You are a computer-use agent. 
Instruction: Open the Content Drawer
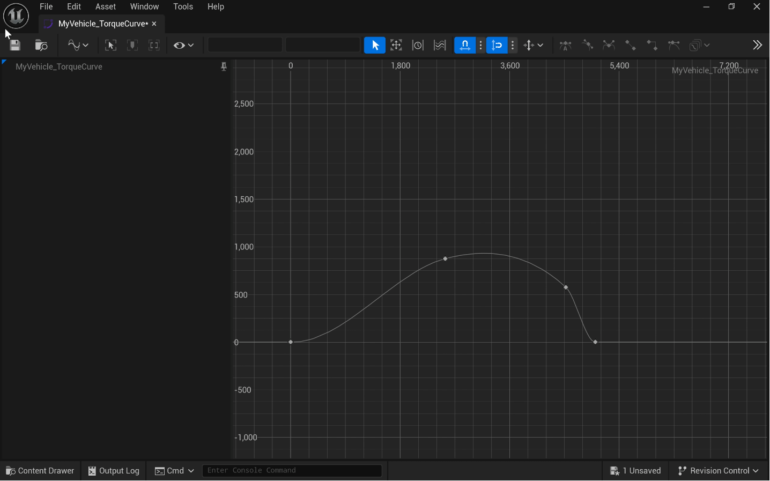coord(40,471)
